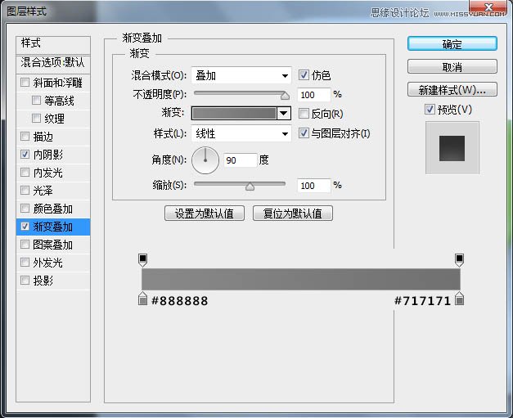Screen dimensions: 513x418
Task: Toggle the 预览(V) preview checkbox
Action: pos(430,110)
